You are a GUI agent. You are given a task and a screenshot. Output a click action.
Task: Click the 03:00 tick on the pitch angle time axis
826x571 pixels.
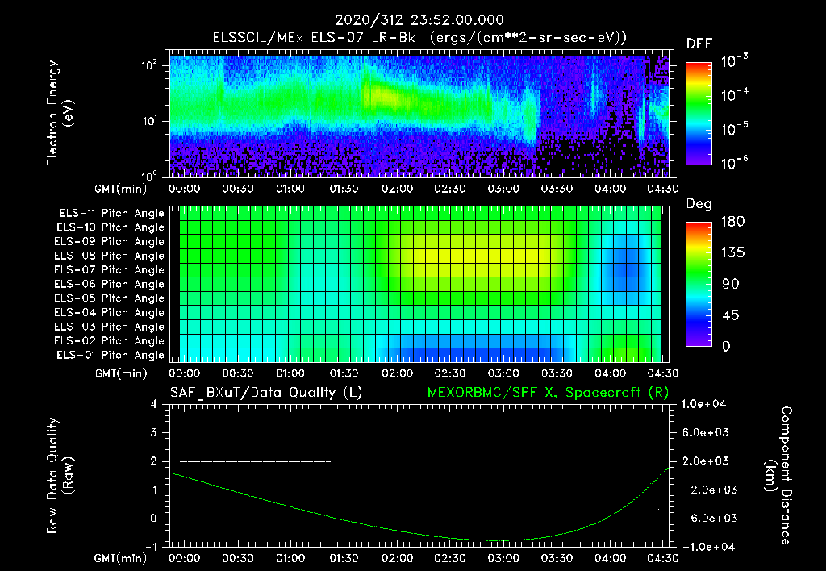coord(503,373)
